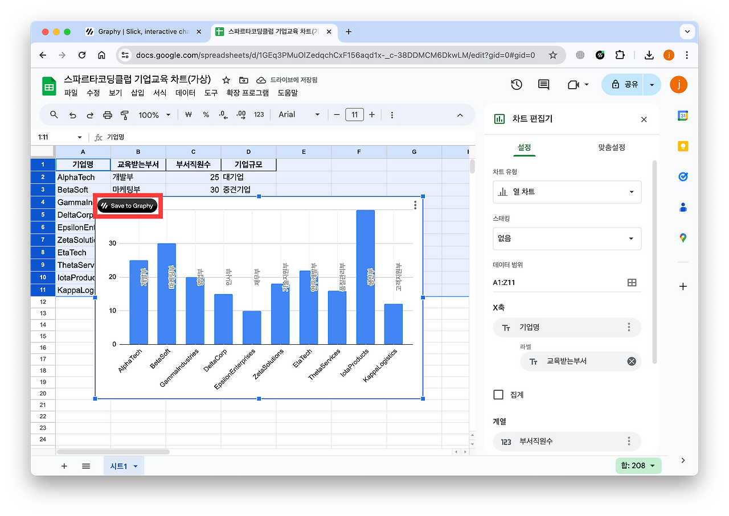Screen dimensions: 729x516
Task: Open Google Keep side panel
Action: pos(683,146)
